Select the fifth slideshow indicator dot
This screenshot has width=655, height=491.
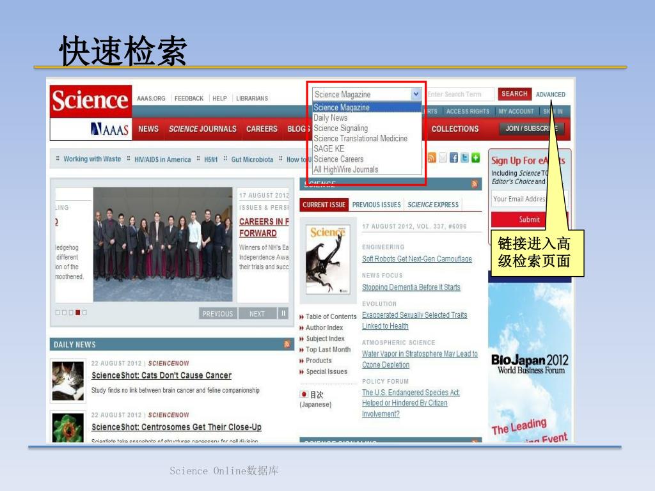coord(84,312)
